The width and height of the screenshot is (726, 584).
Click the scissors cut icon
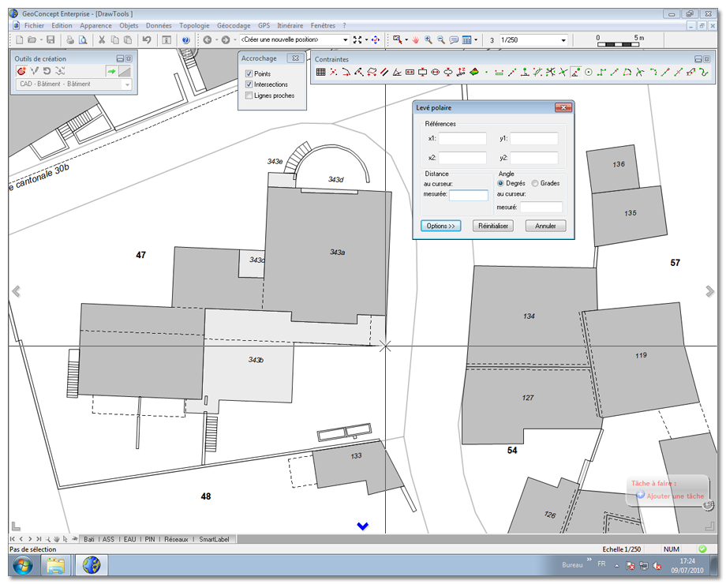[102, 39]
